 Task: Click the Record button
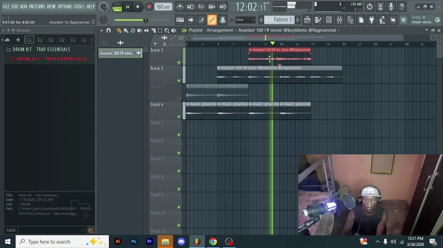[x=149, y=7]
